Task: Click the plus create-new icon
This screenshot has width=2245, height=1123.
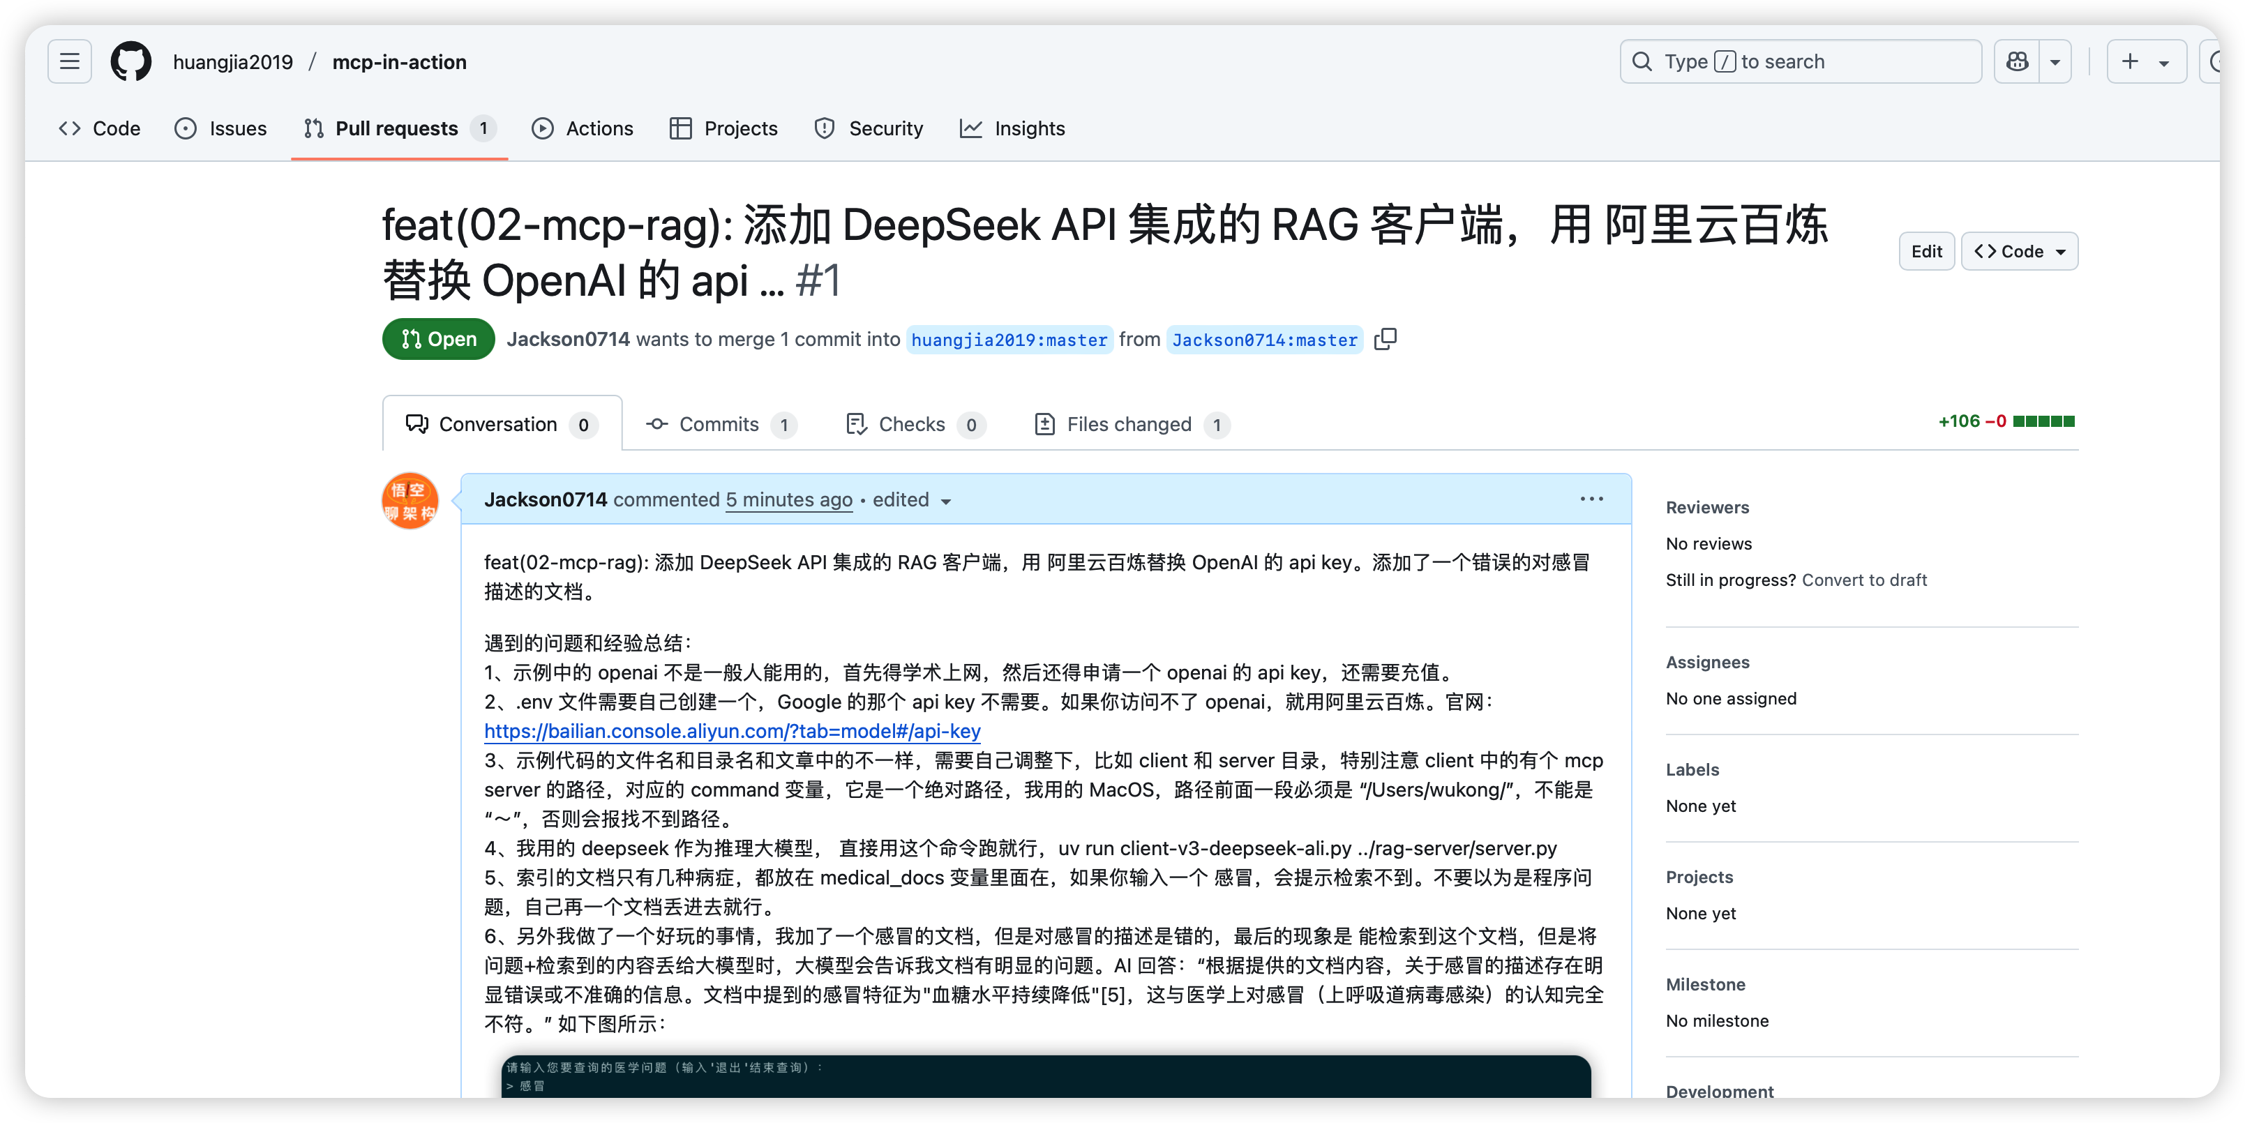Action: coord(2130,62)
